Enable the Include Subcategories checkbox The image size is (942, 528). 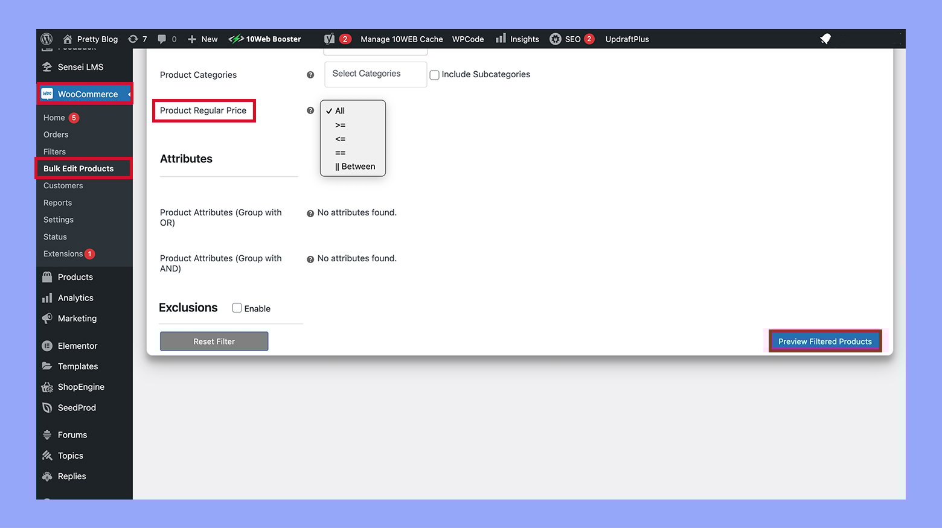point(434,75)
